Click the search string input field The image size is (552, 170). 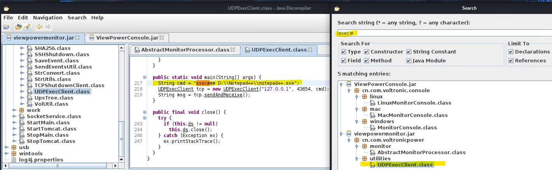(443, 33)
